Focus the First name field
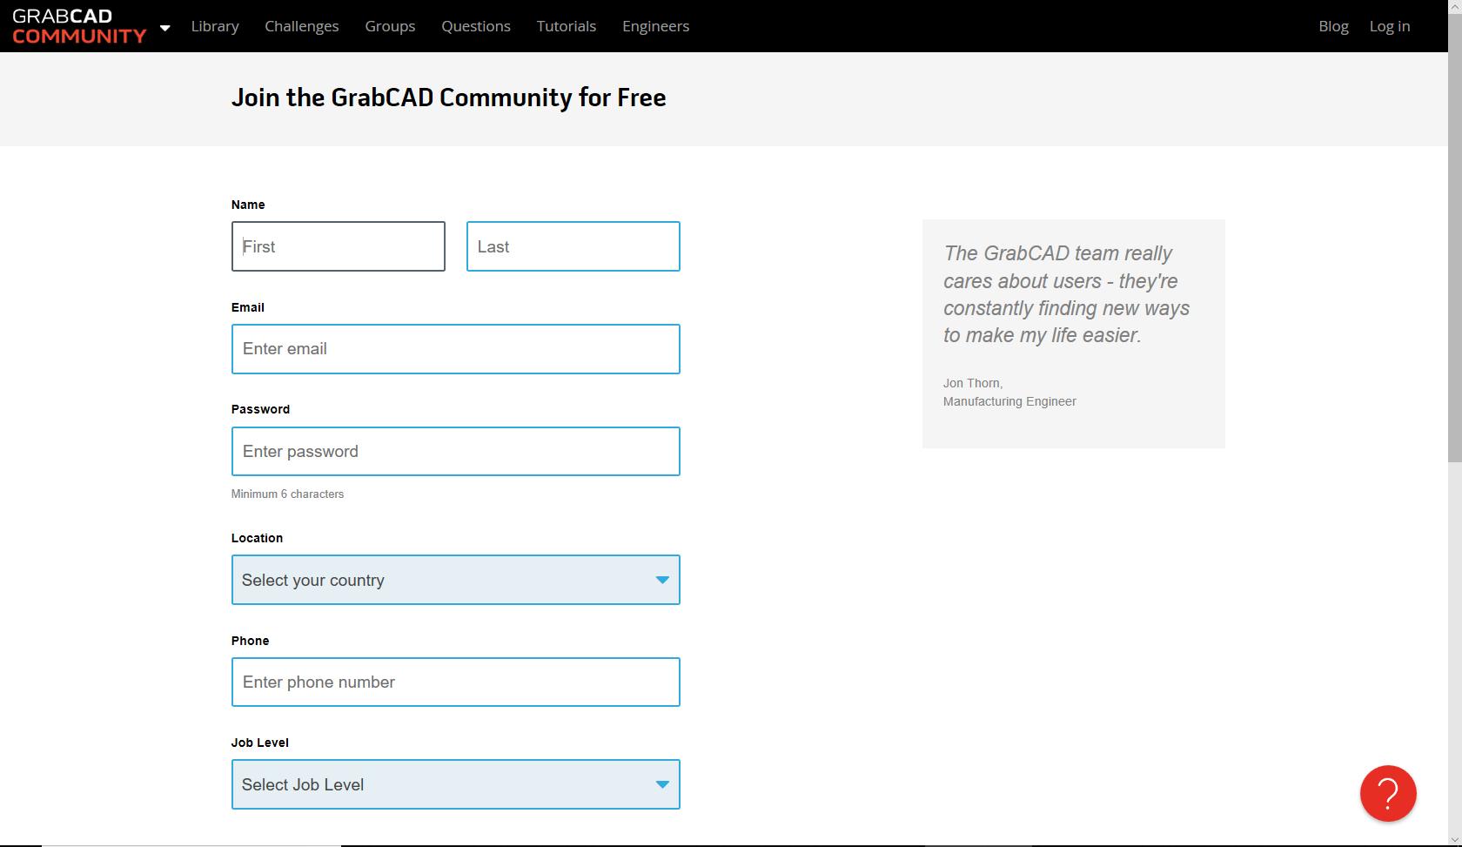The width and height of the screenshot is (1462, 847). (x=338, y=246)
